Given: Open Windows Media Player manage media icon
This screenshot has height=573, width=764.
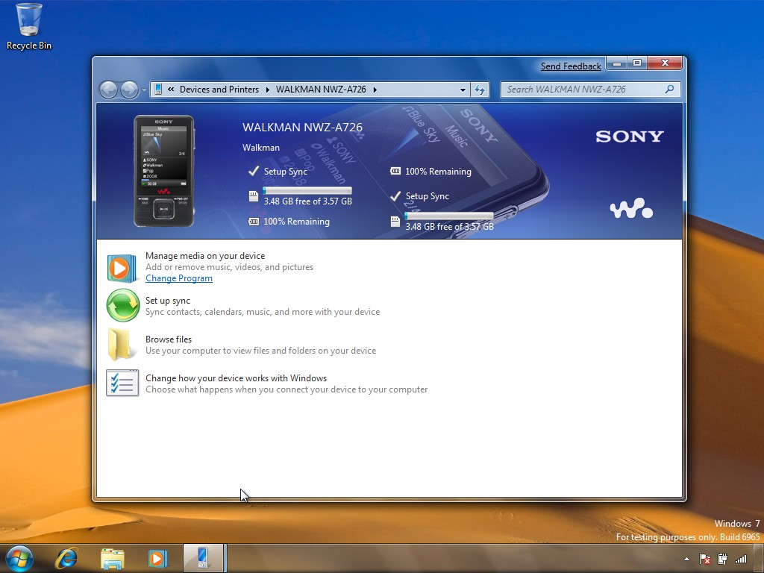Looking at the screenshot, I should click(122, 268).
